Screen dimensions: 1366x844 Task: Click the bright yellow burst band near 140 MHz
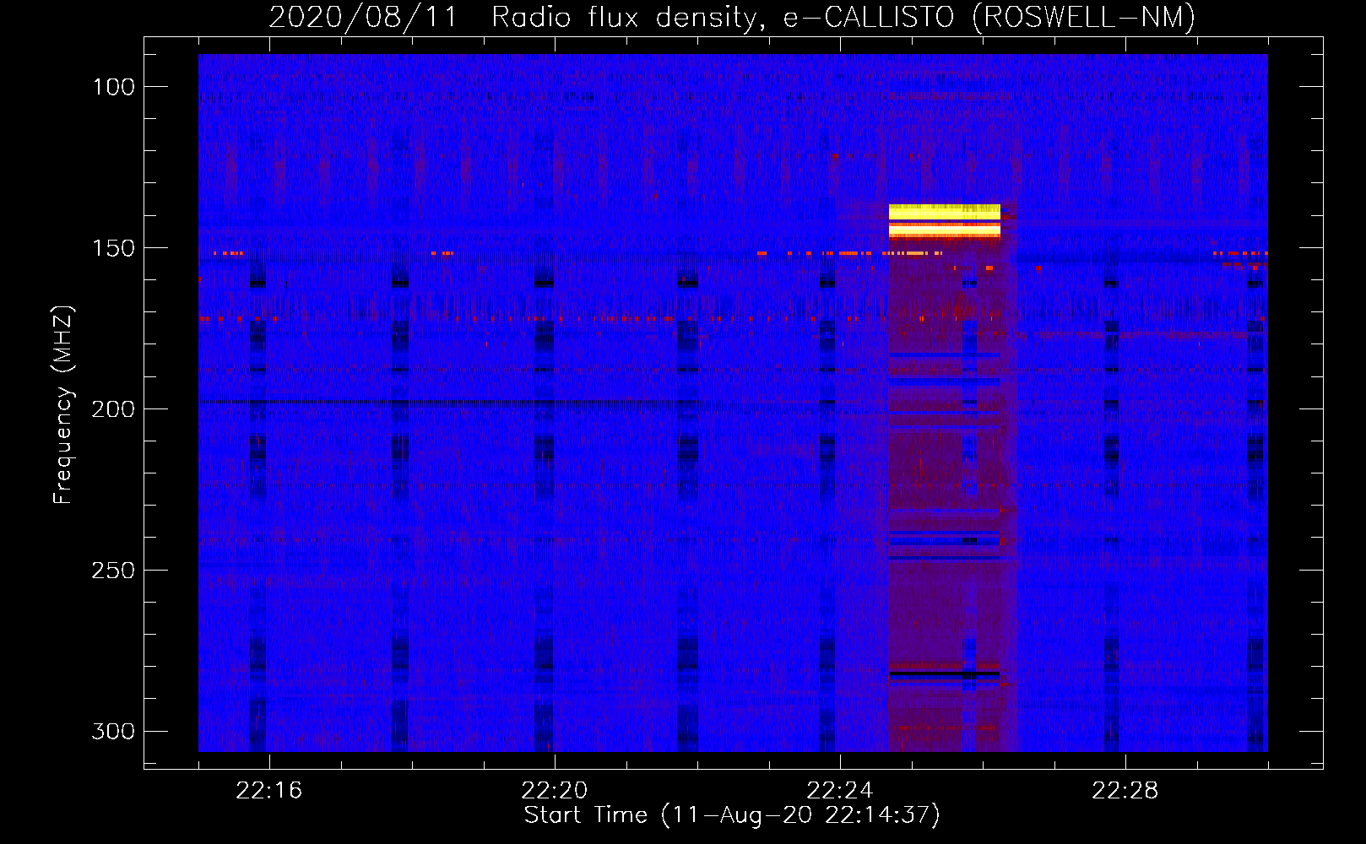[x=945, y=221]
